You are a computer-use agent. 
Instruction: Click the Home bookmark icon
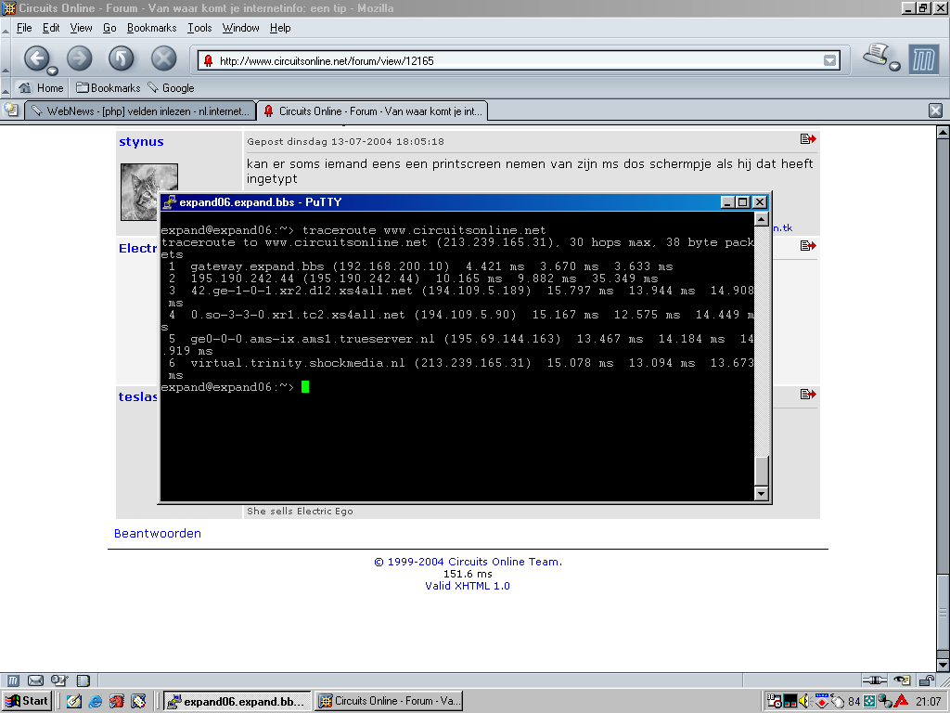[25, 88]
